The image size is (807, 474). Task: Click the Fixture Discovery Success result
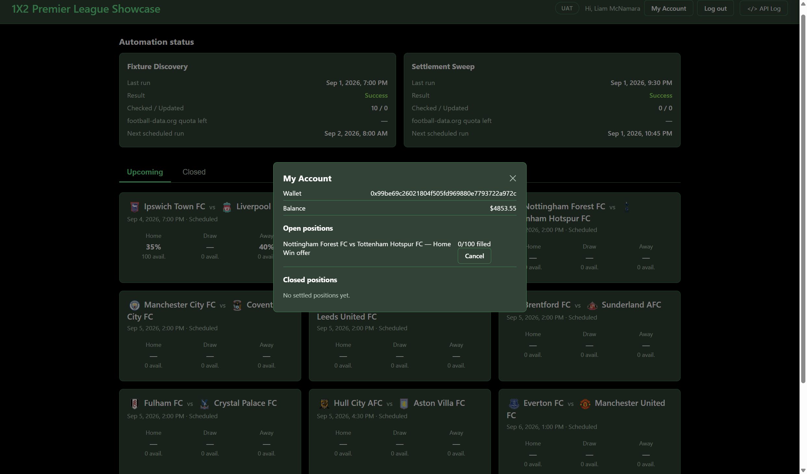(376, 95)
